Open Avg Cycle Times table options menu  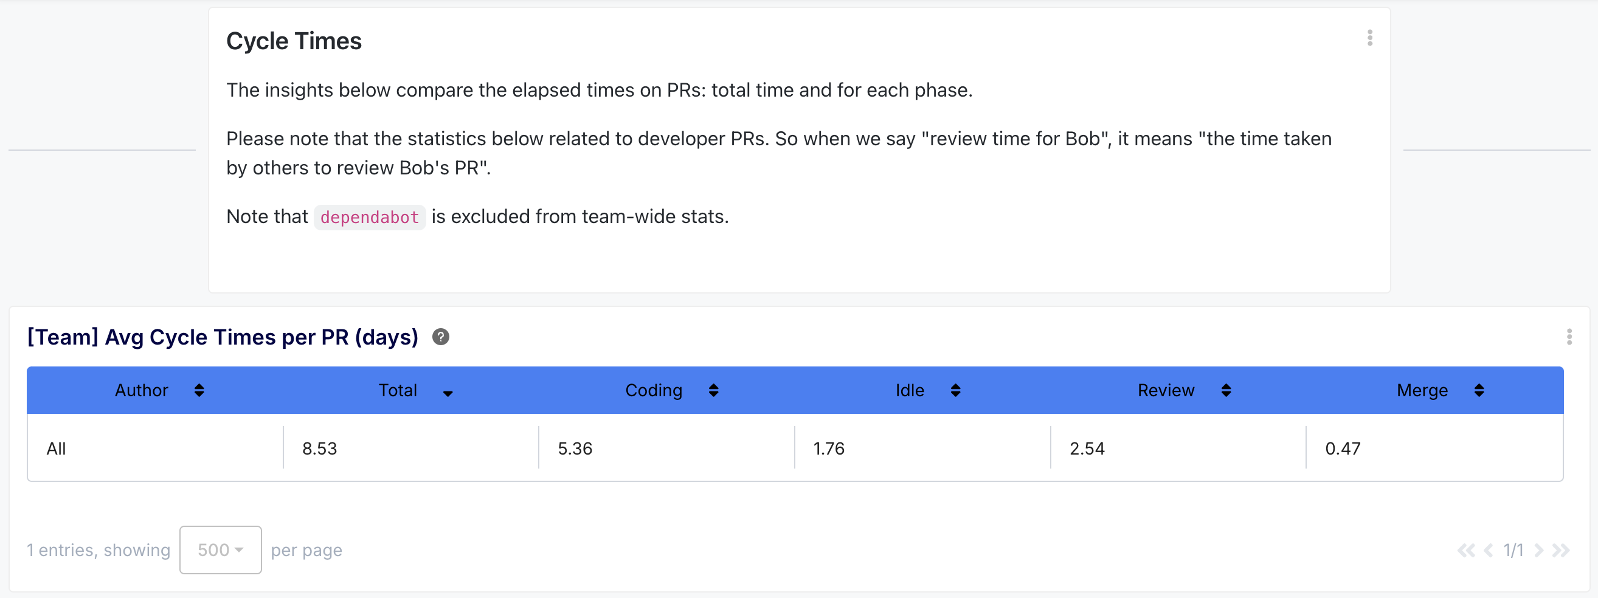(x=1569, y=337)
